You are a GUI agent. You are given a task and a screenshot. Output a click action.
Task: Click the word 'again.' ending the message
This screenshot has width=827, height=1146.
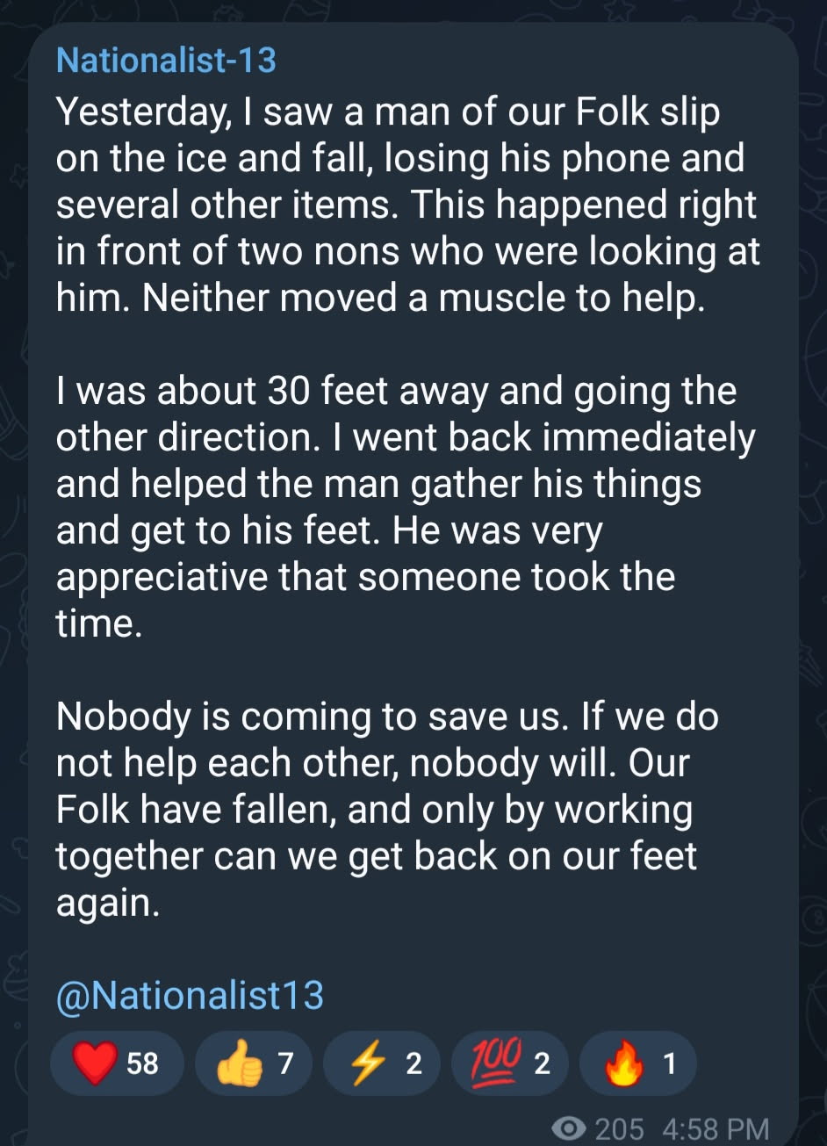pyautogui.click(x=108, y=903)
